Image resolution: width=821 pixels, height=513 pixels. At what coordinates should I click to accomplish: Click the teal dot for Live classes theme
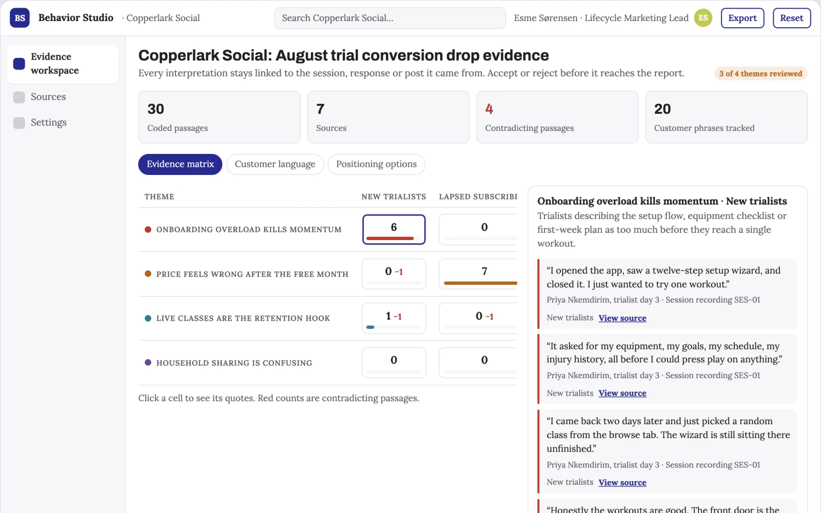coord(148,318)
